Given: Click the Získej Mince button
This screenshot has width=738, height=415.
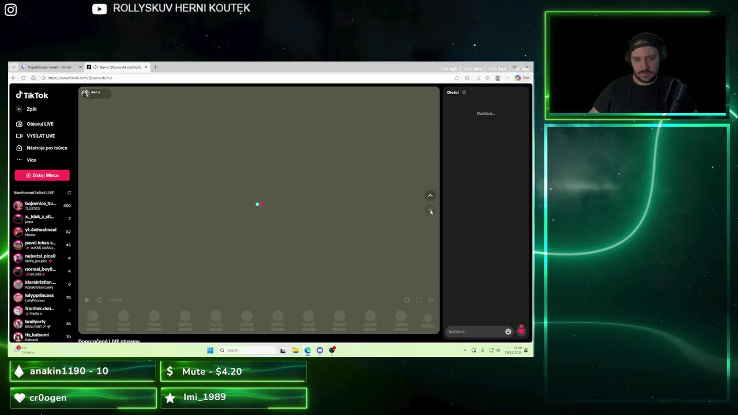Looking at the screenshot, I should click(x=42, y=175).
